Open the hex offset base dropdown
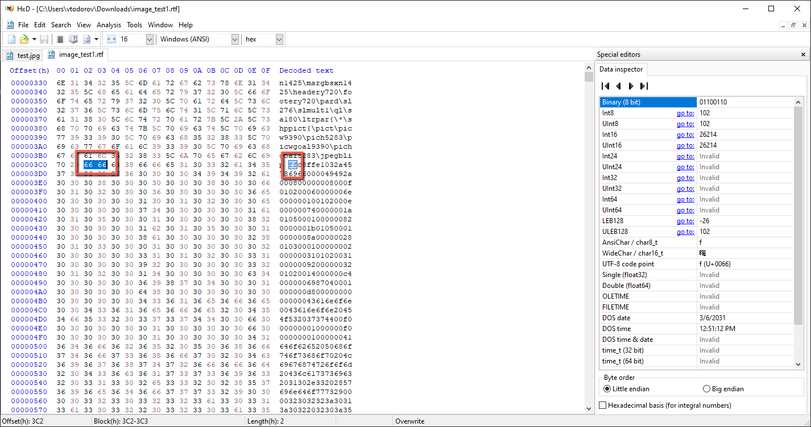This screenshot has height=427, width=811. [x=279, y=39]
